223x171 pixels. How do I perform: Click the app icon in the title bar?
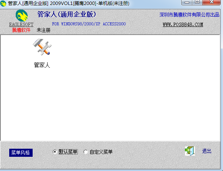click(3, 3)
